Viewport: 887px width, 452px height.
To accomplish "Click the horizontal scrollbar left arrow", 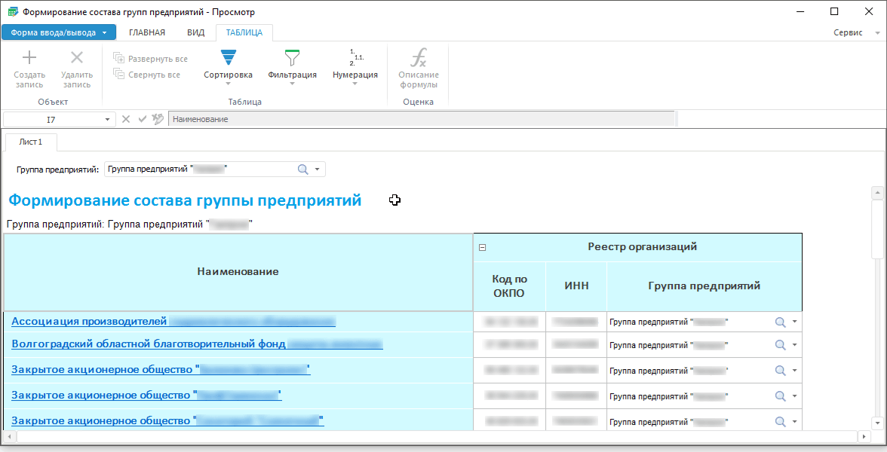I will tap(10, 437).
